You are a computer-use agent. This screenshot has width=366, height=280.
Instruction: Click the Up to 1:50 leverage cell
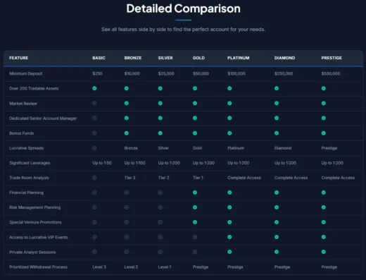102,163
